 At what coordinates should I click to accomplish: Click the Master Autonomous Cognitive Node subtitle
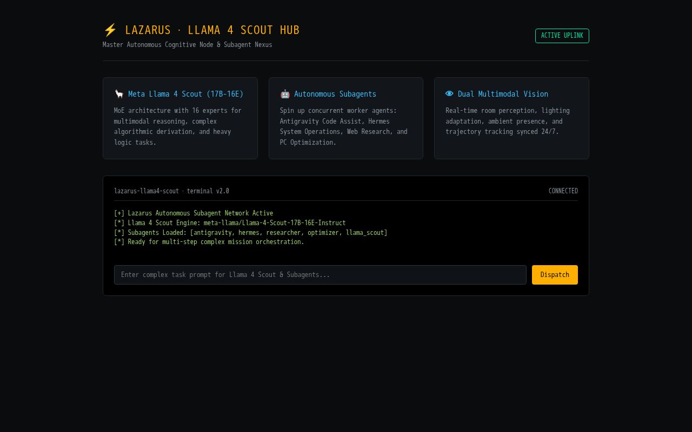(x=188, y=45)
